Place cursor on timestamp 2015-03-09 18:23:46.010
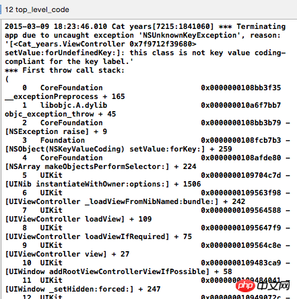 [56, 26]
